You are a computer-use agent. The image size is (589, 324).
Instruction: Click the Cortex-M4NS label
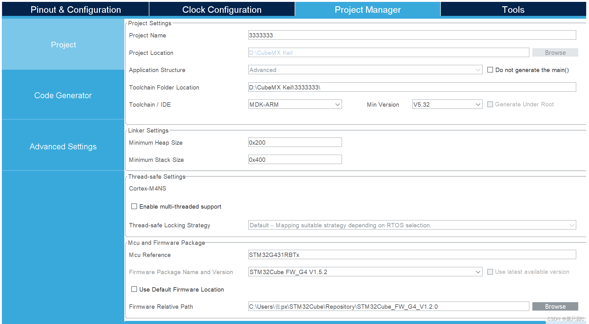tap(147, 188)
